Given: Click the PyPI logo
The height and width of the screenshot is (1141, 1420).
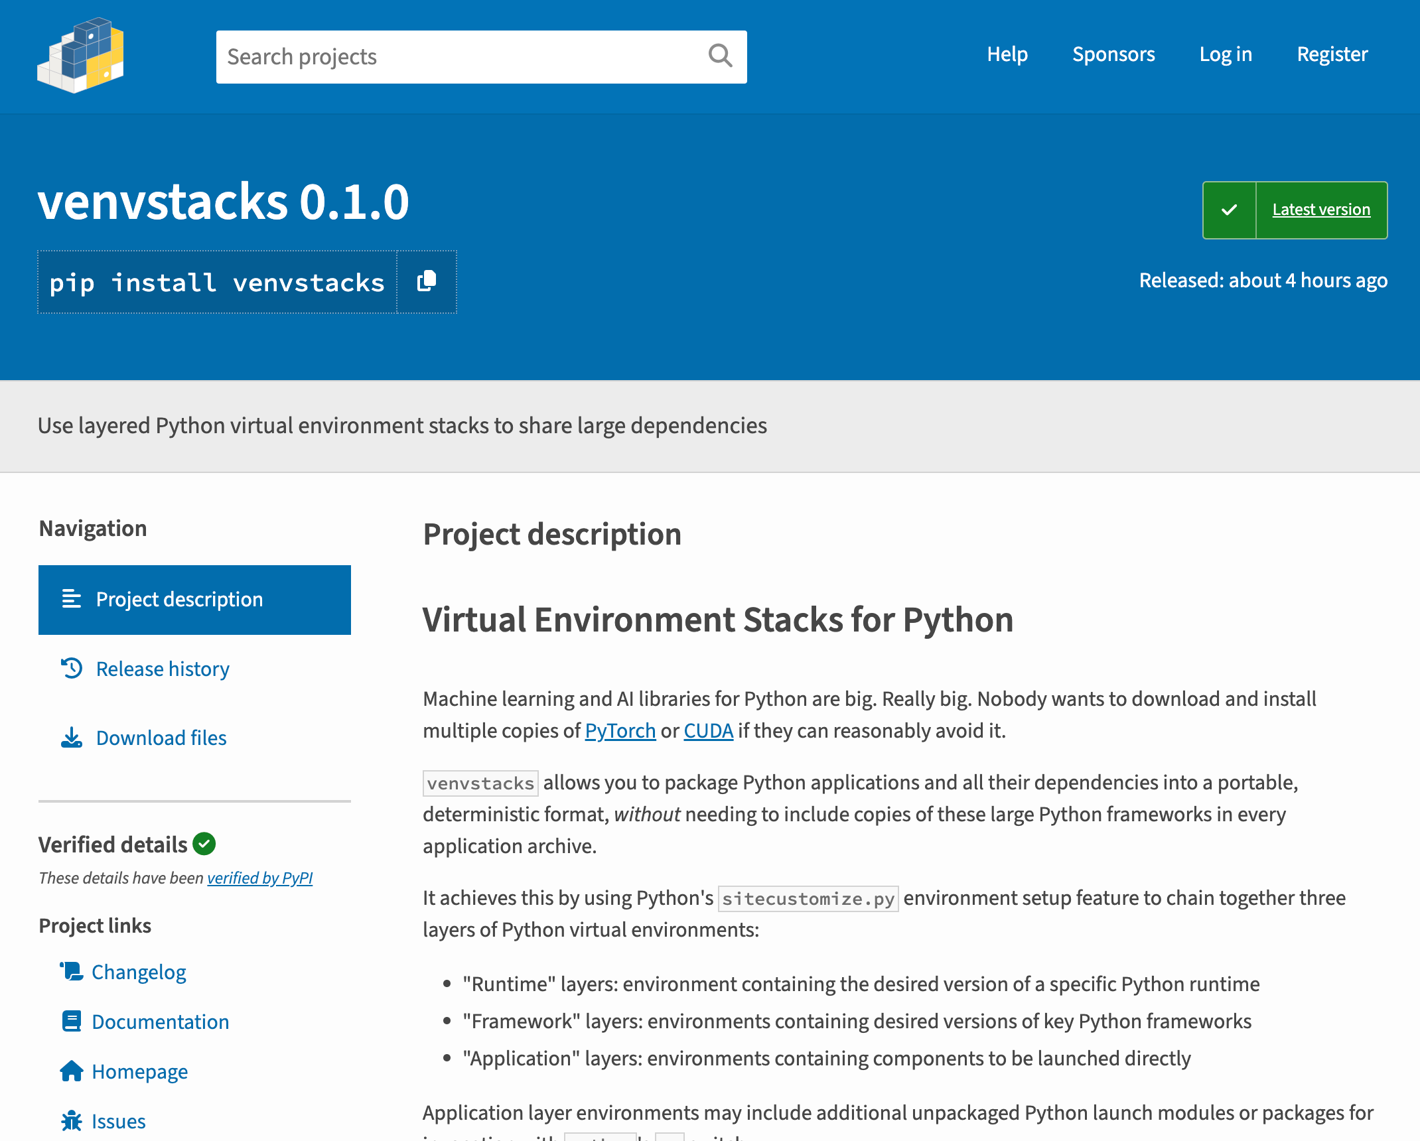Looking at the screenshot, I should pyautogui.click(x=80, y=56).
